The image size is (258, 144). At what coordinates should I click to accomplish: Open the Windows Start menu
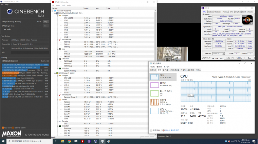coord(3,141)
